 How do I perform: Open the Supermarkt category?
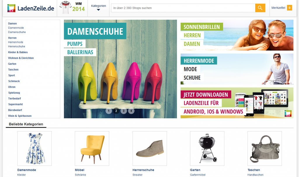pyautogui.click(x=15, y=104)
